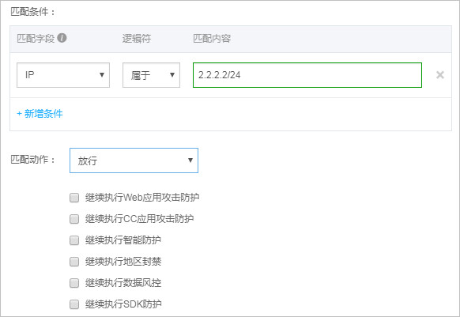The height and width of the screenshot is (317, 460).
Task: Click the + 新增条件 link
Action: pyautogui.click(x=40, y=114)
